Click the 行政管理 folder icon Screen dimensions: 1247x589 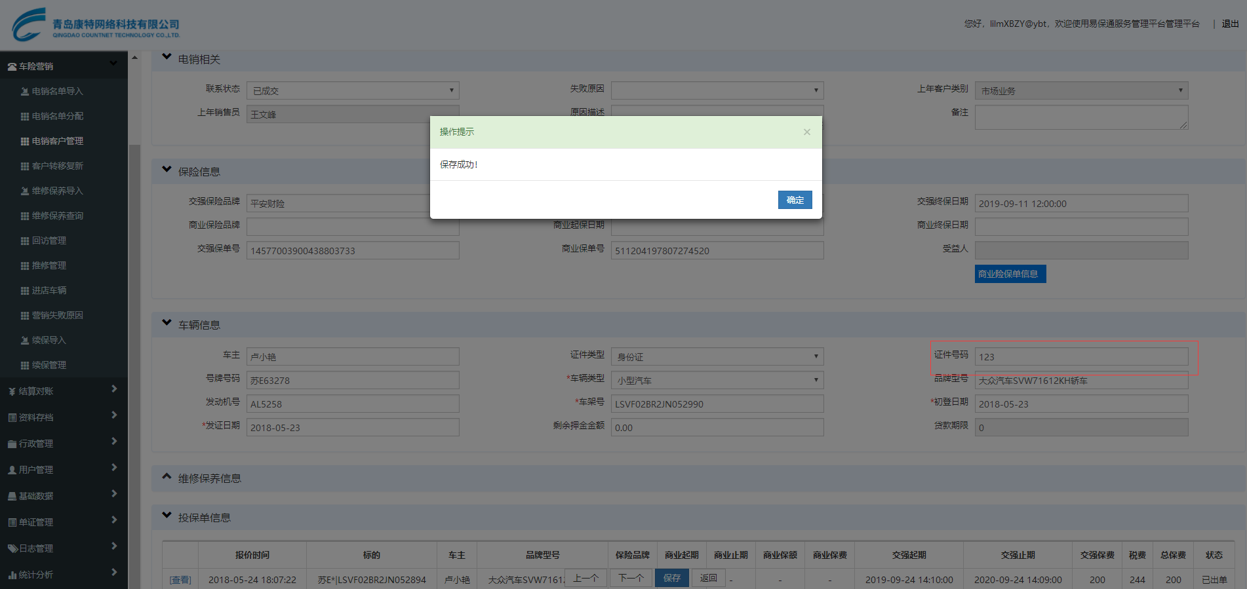coord(12,444)
